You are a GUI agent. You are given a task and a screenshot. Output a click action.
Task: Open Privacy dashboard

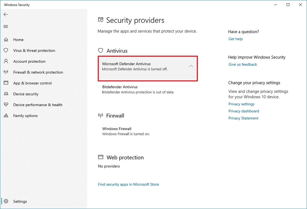[x=244, y=111]
